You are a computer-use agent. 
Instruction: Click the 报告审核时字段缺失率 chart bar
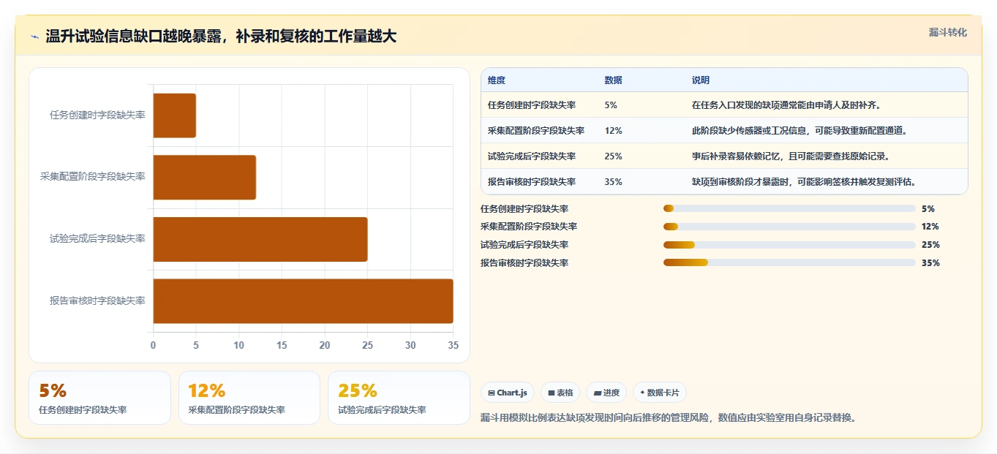click(x=303, y=300)
